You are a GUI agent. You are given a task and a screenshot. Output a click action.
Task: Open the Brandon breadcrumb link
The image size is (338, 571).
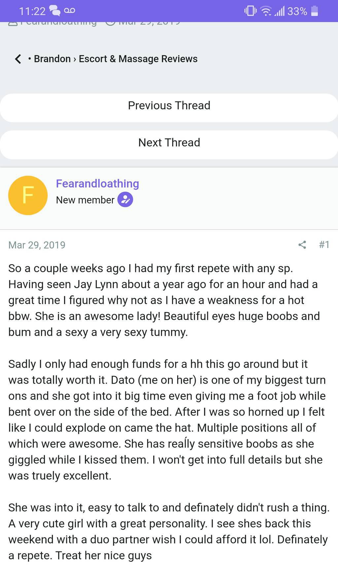[52, 59]
